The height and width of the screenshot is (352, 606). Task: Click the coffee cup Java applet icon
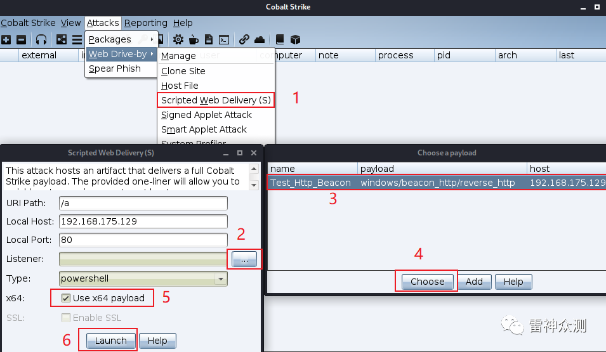(194, 39)
